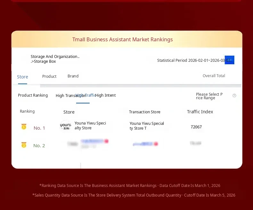Screen dimensions: 253x210
Task: Switch to the Product tab
Action: tap(49, 76)
